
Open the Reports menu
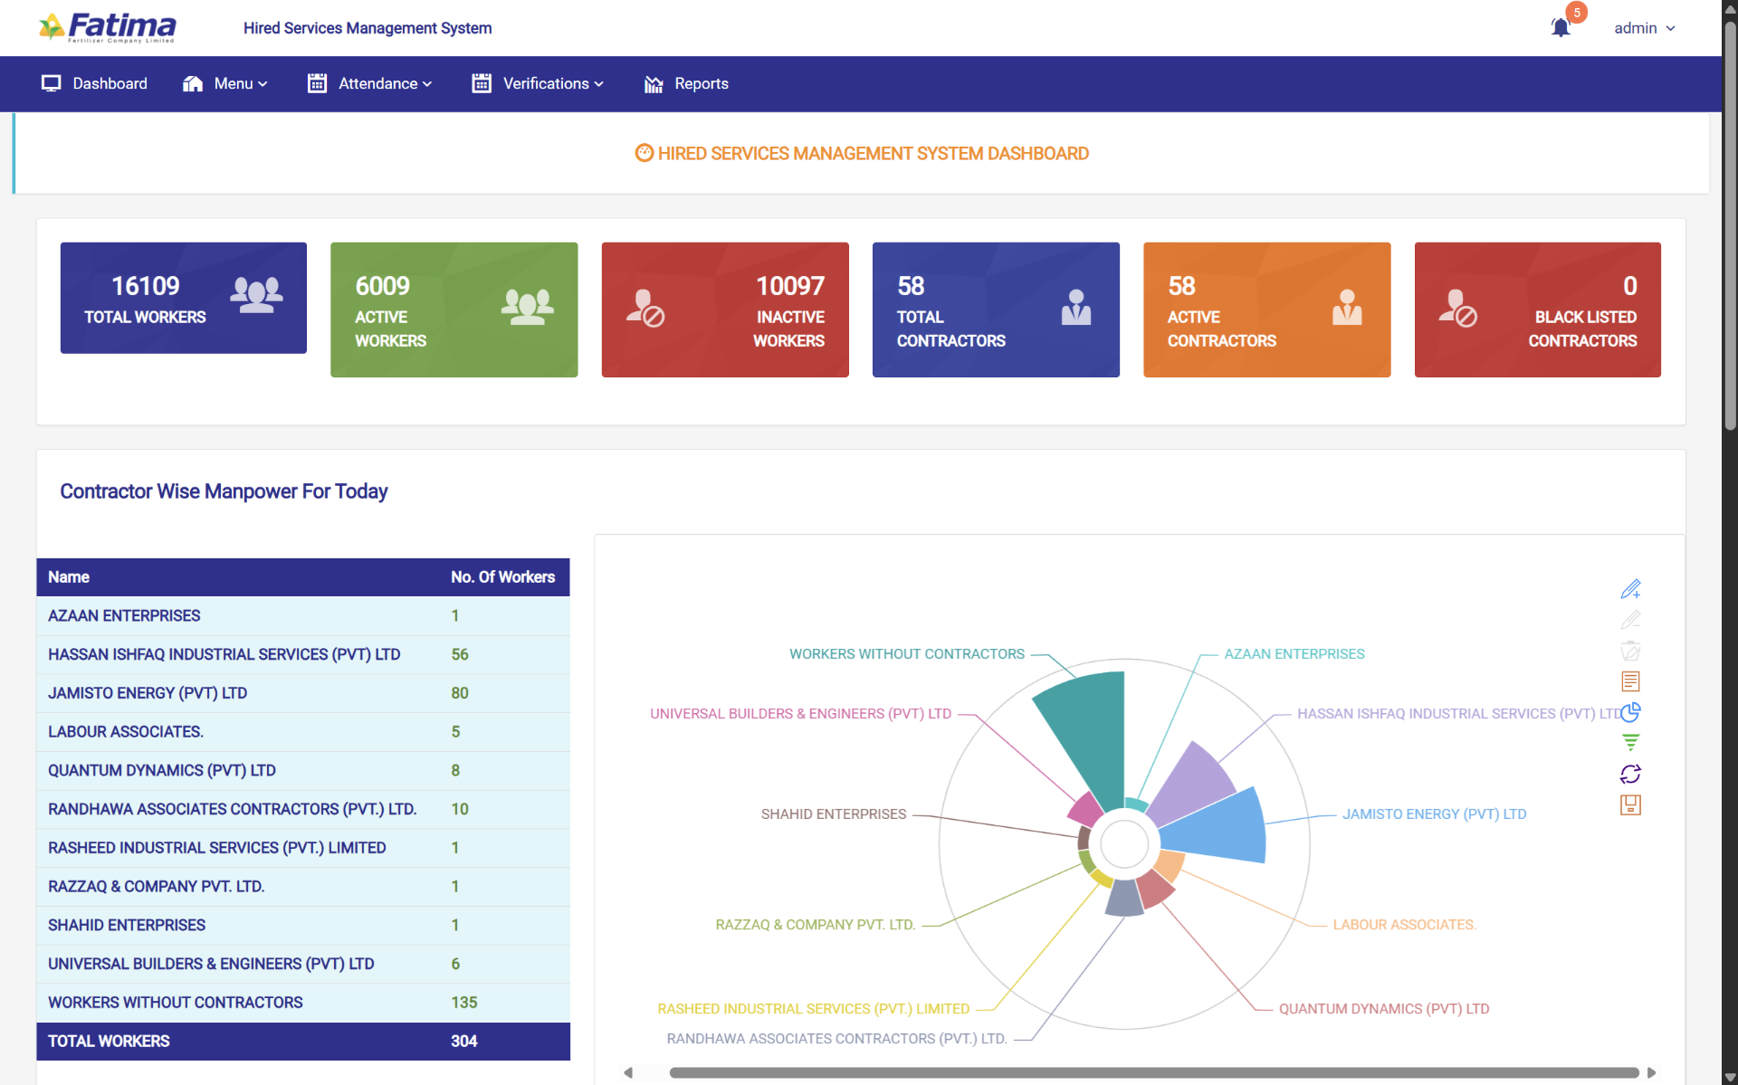[702, 83]
